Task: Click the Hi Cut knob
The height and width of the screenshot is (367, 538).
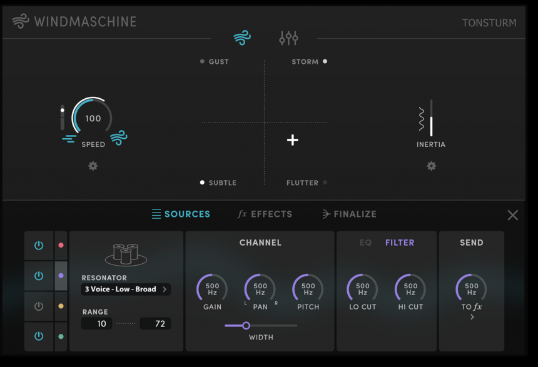Action: (411, 289)
